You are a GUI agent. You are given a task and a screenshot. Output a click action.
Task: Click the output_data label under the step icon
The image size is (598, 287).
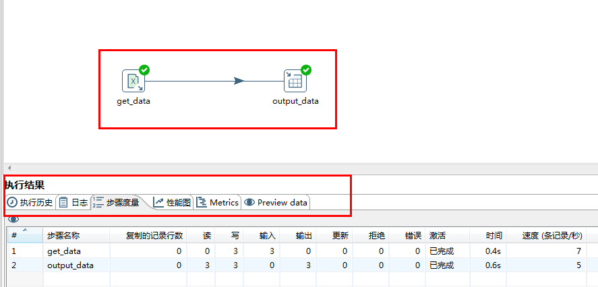coord(295,102)
